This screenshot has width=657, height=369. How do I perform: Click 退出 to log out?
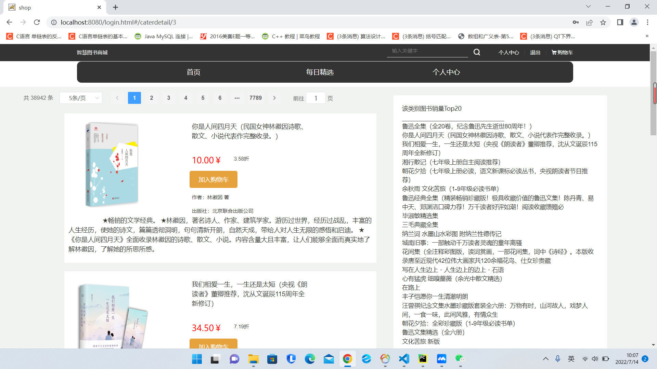[535, 53]
